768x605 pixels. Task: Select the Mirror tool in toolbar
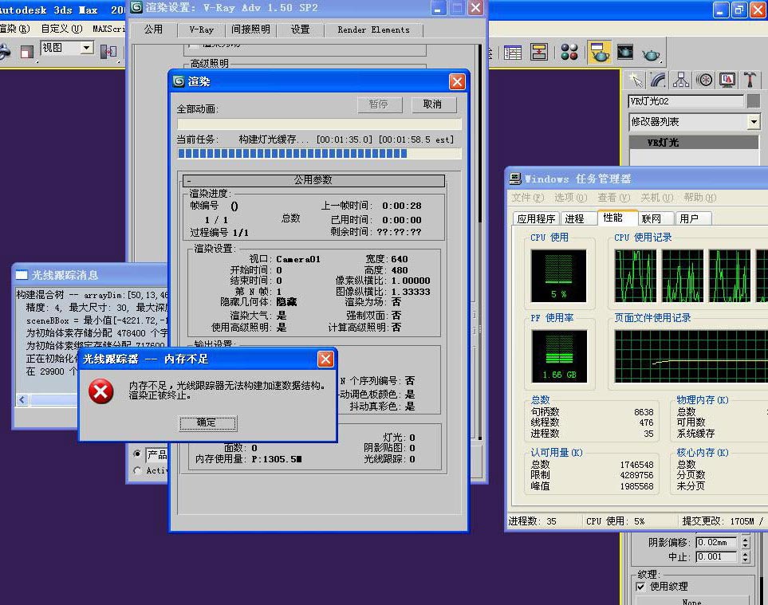click(108, 51)
